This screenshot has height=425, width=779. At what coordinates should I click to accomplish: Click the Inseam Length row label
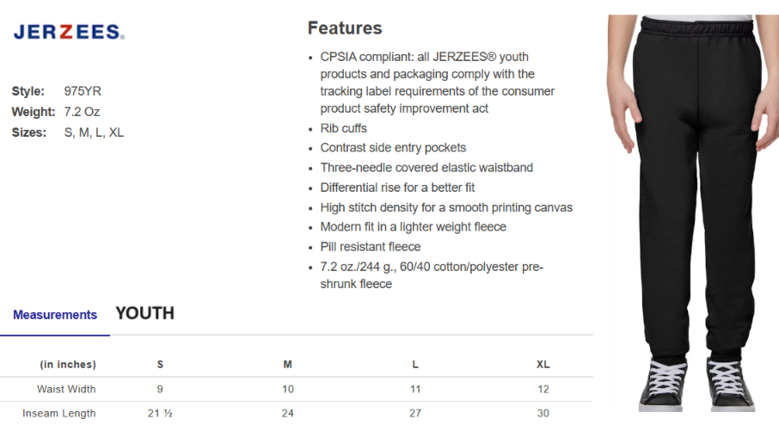tap(59, 413)
